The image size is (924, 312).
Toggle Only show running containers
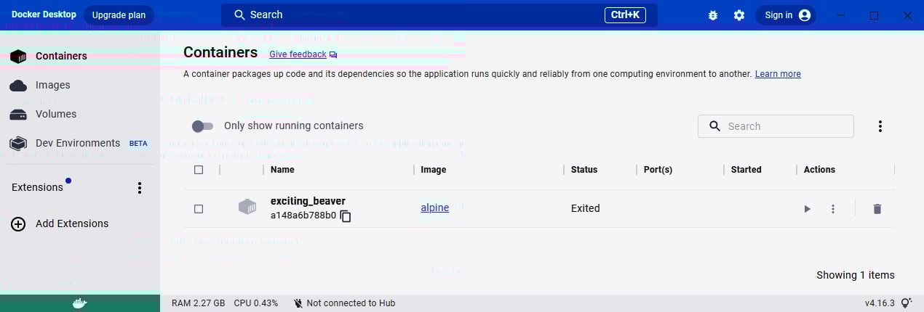pyautogui.click(x=202, y=126)
